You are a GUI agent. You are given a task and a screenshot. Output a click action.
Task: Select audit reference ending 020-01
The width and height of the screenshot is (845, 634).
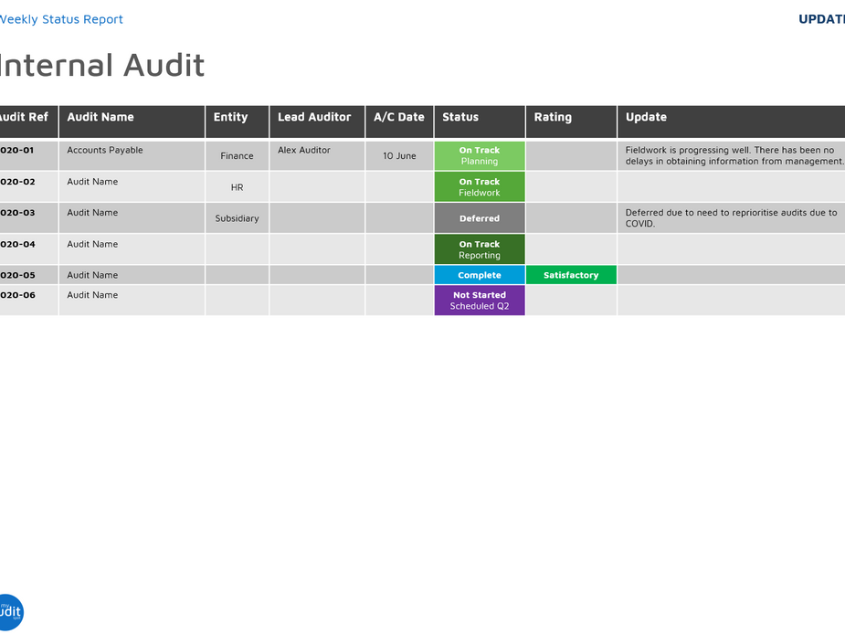click(x=16, y=151)
